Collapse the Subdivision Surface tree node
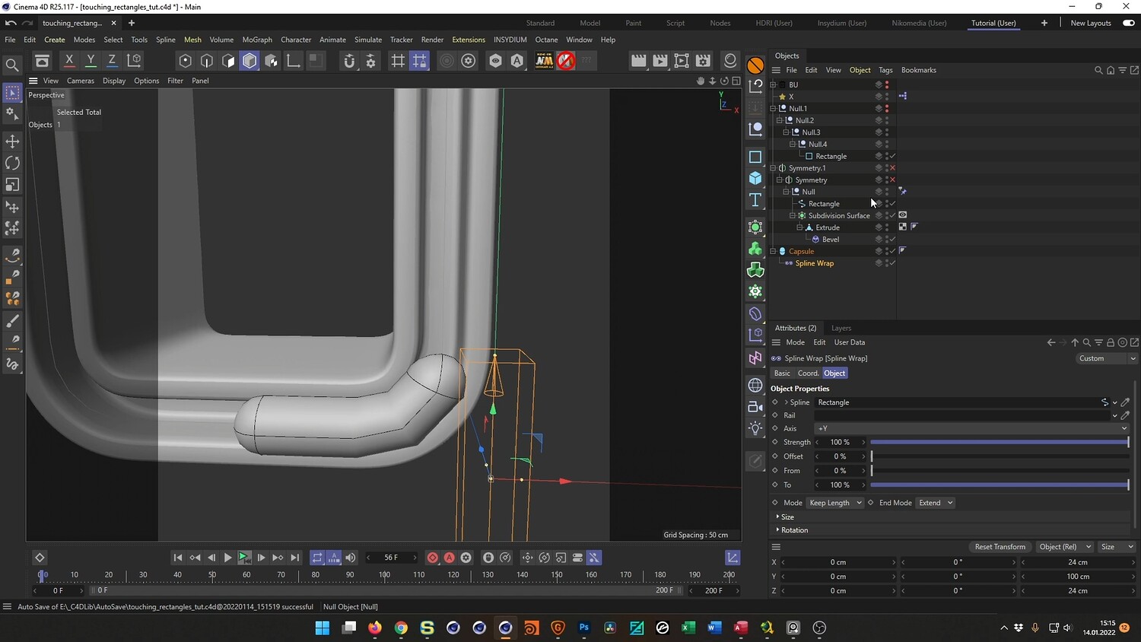Image resolution: width=1141 pixels, height=642 pixels. 792,216
